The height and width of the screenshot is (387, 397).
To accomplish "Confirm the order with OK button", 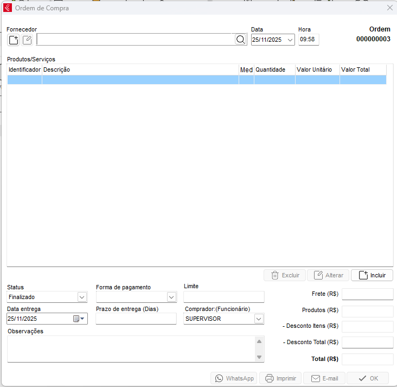I will coord(368,378).
